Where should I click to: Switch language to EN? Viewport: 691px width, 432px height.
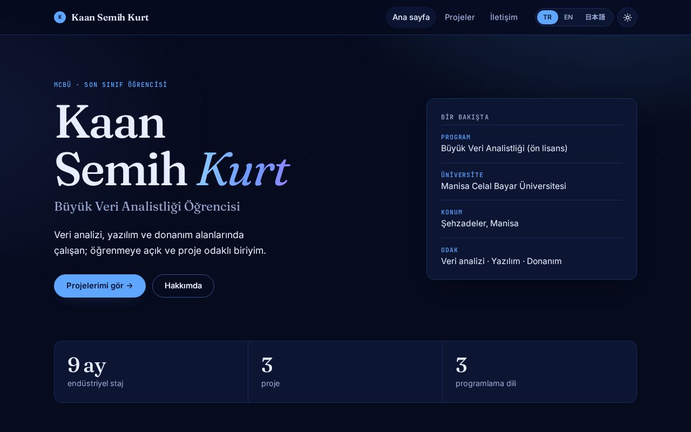tap(568, 17)
